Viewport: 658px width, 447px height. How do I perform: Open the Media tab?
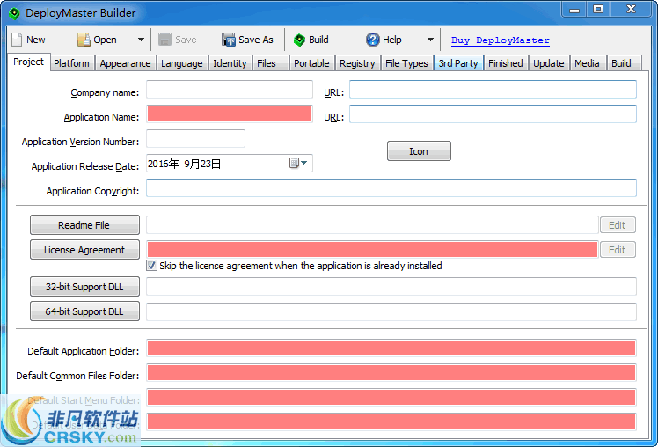click(587, 63)
